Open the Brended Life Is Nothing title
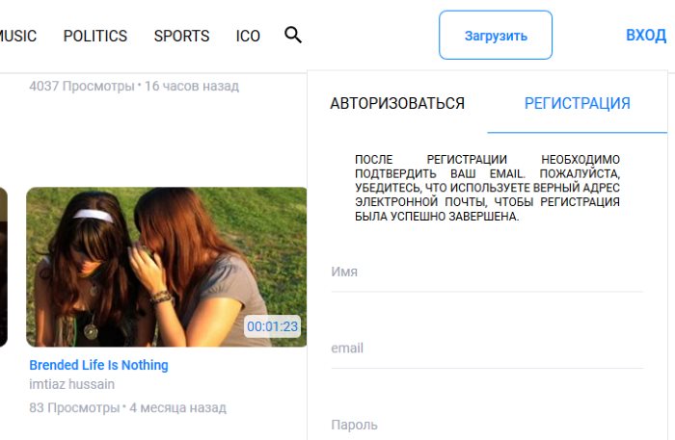 click(98, 365)
